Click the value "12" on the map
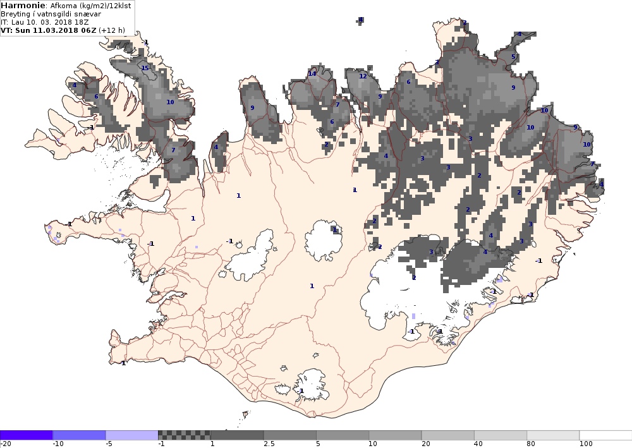Viewport: 632px width, 448px height. coord(363,76)
